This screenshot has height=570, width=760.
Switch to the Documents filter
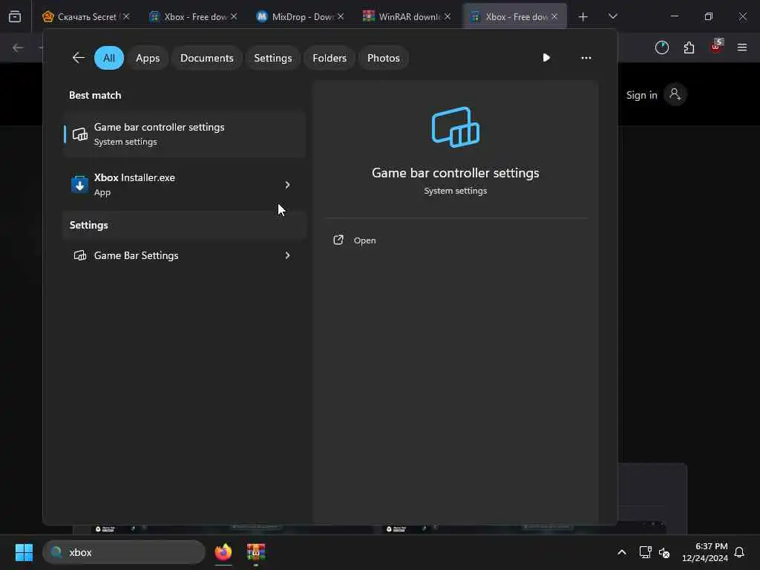(x=207, y=58)
